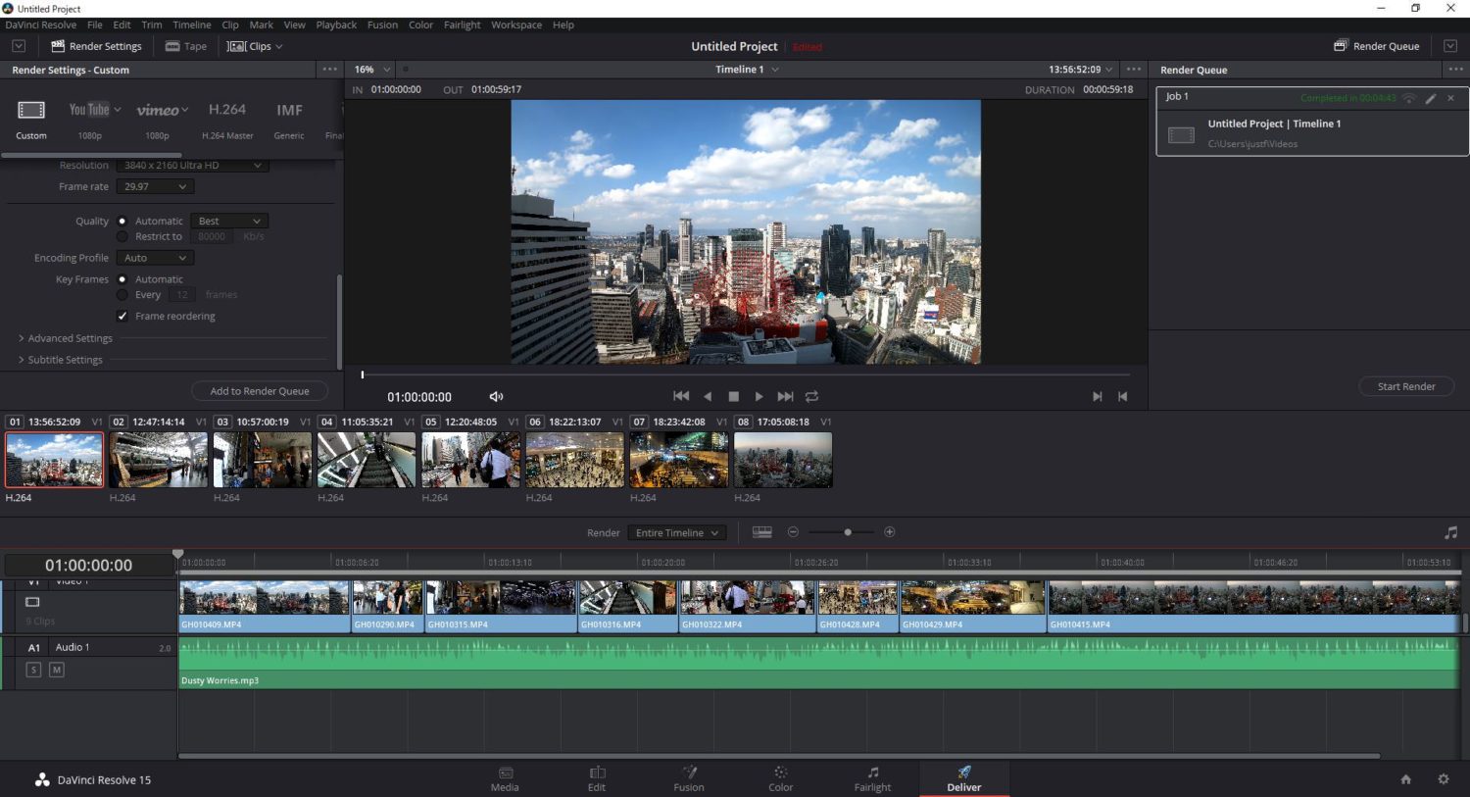Select Every key frames radio option
1470x797 pixels.
[x=122, y=294]
